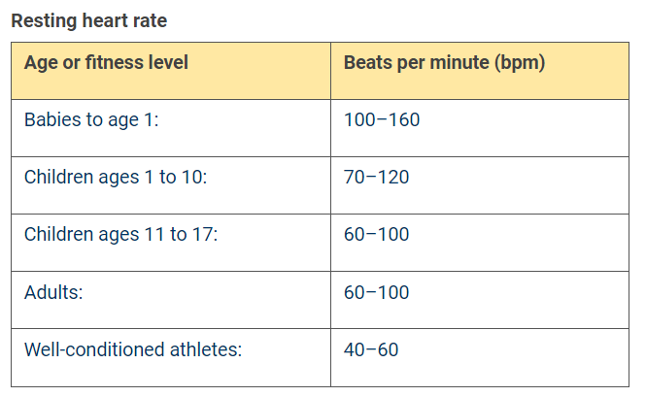This screenshot has height=397, width=646.
Task: Click the 'Babies to age 1:' row label
Action: point(91,120)
